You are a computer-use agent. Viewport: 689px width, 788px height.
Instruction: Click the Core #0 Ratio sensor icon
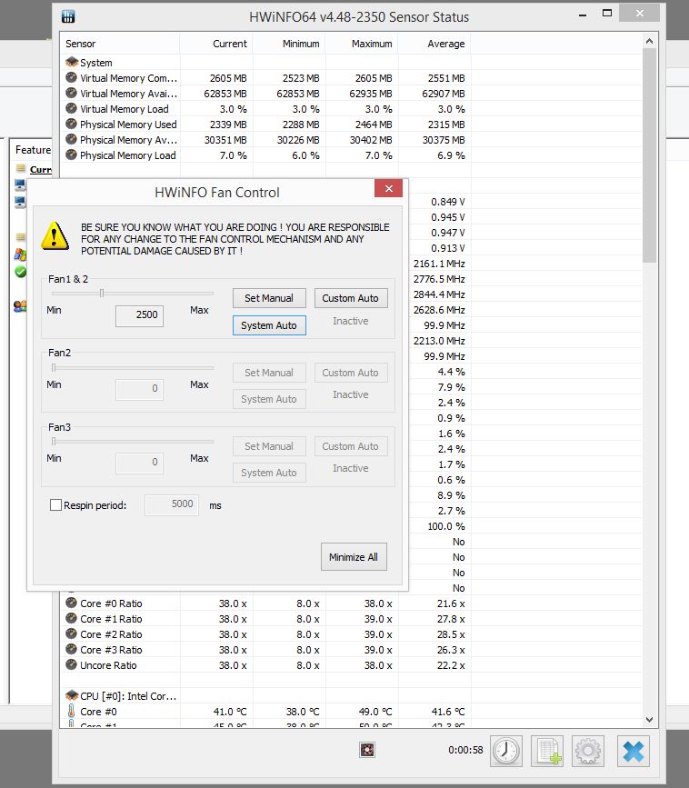pos(72,603)
